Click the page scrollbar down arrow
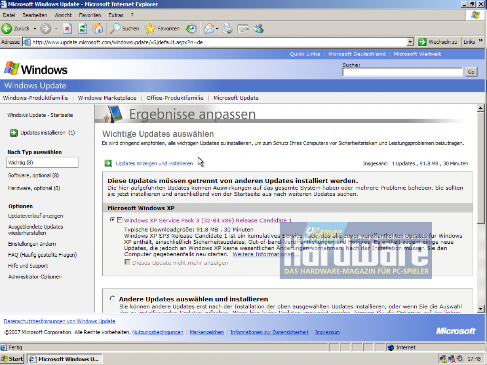 click(x=481, y=309)
